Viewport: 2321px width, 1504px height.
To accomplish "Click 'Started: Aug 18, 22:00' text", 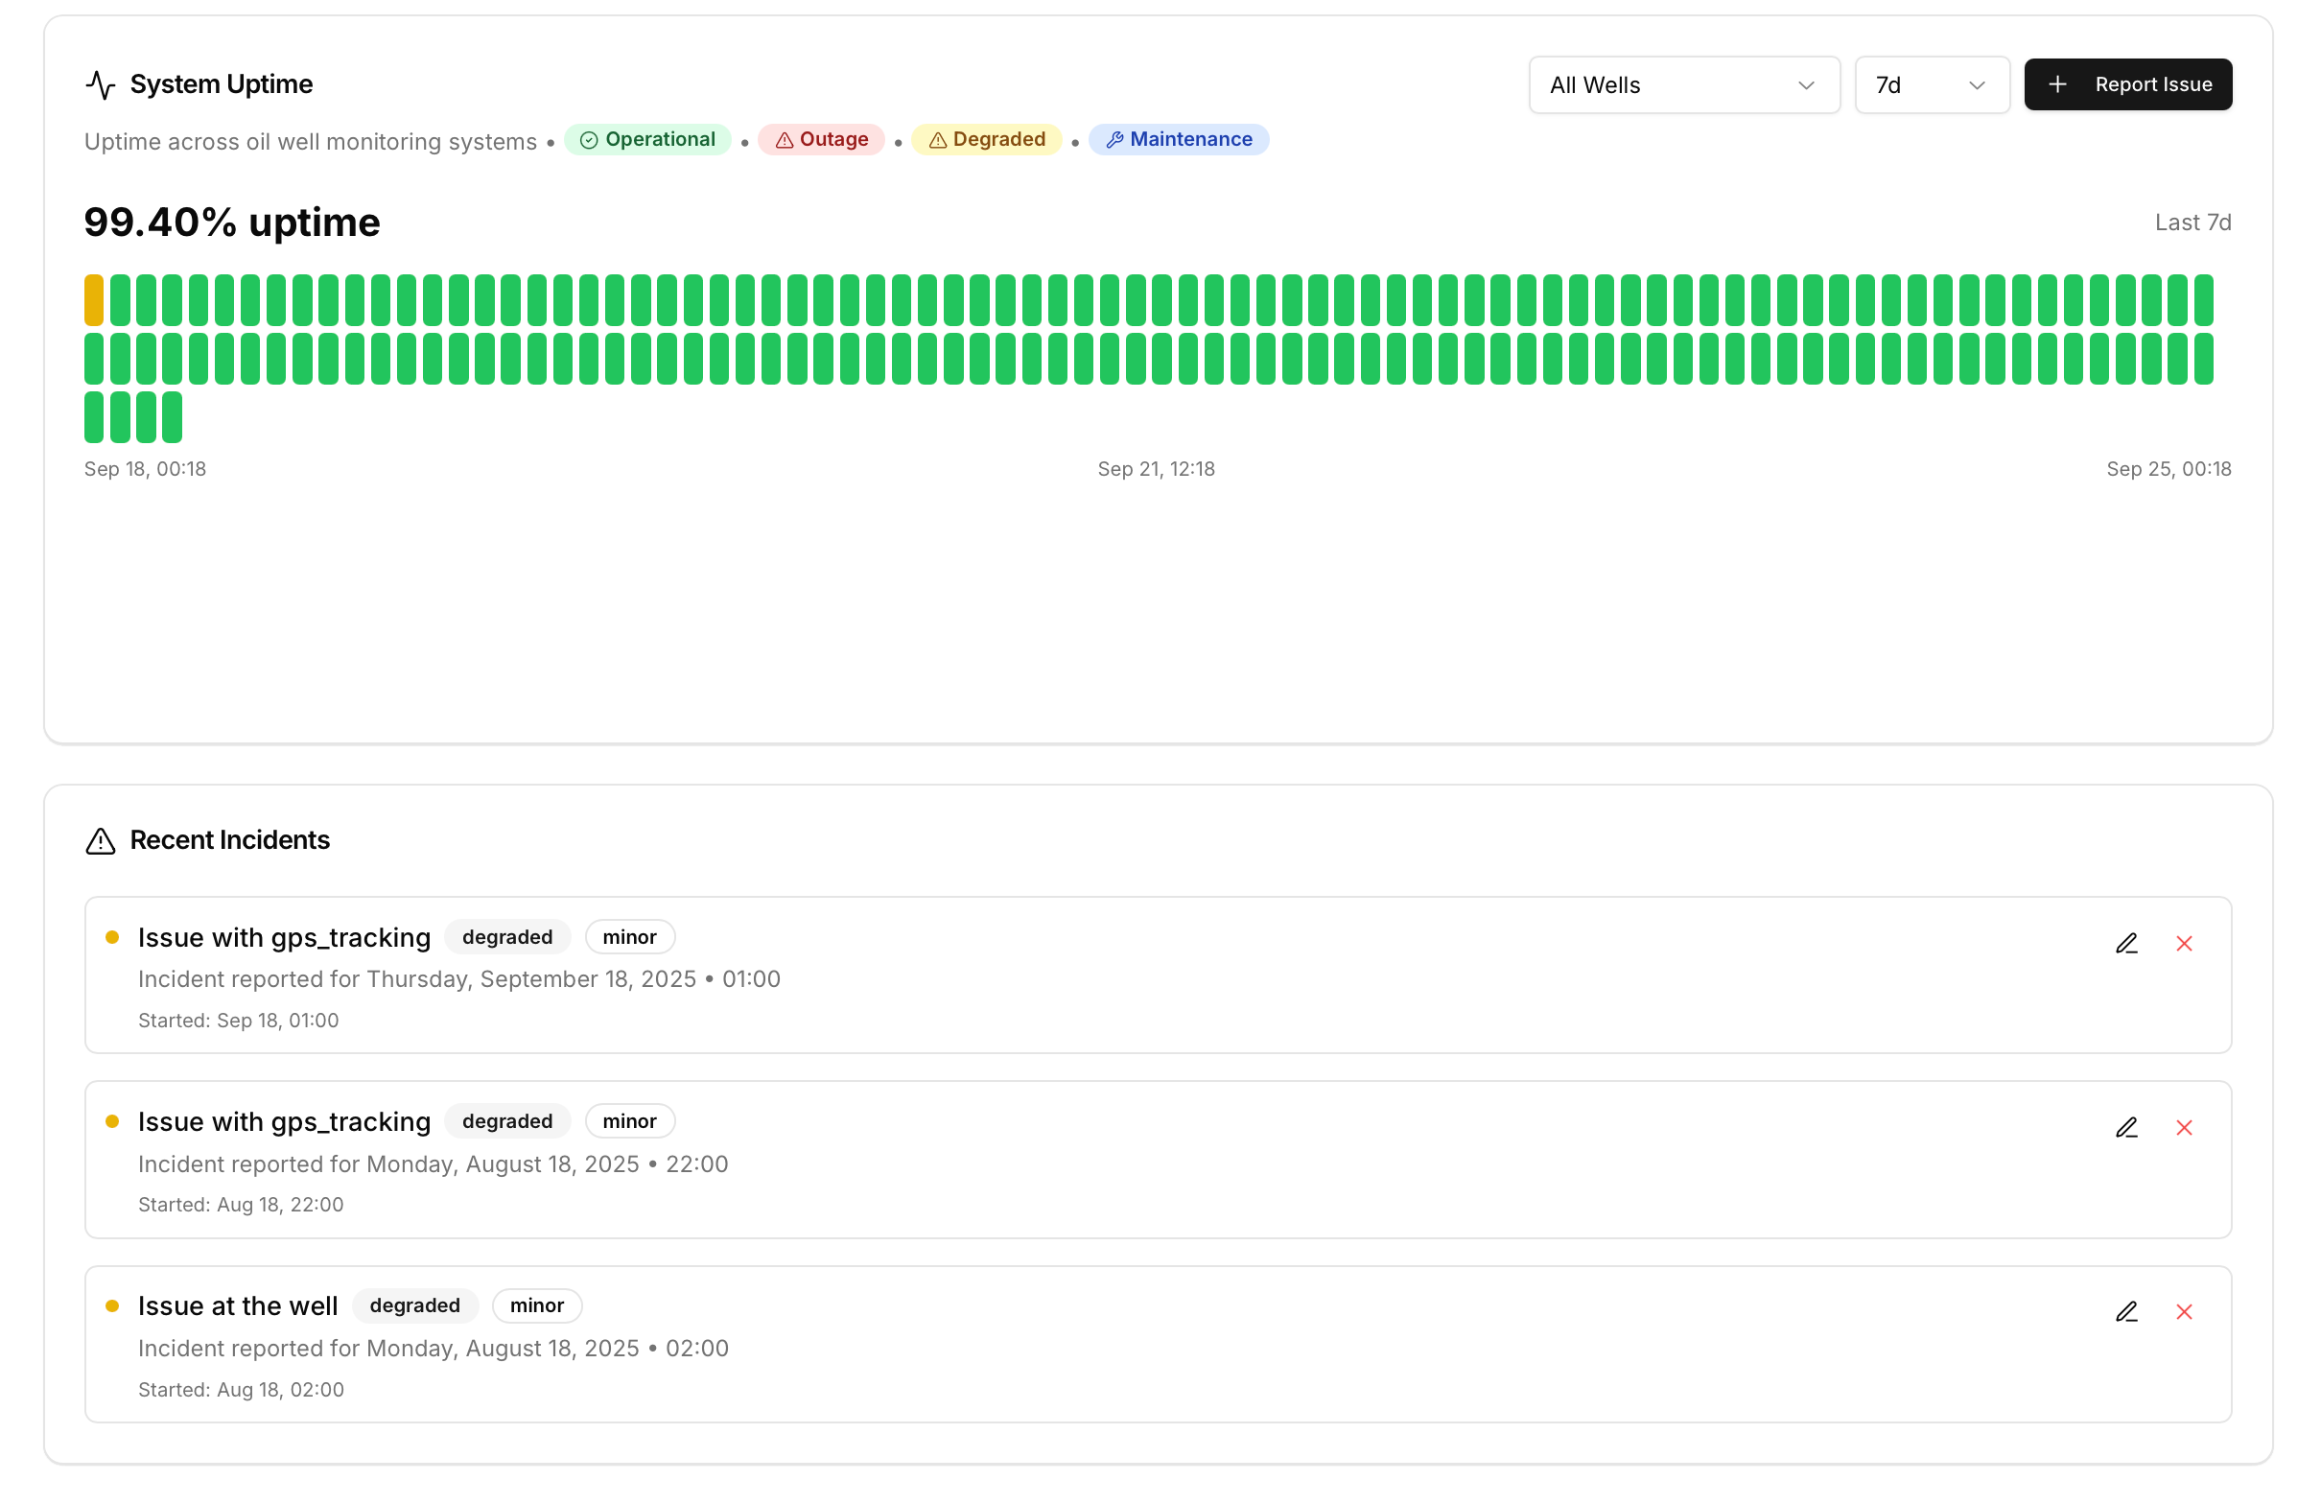I will [241, 1205].
